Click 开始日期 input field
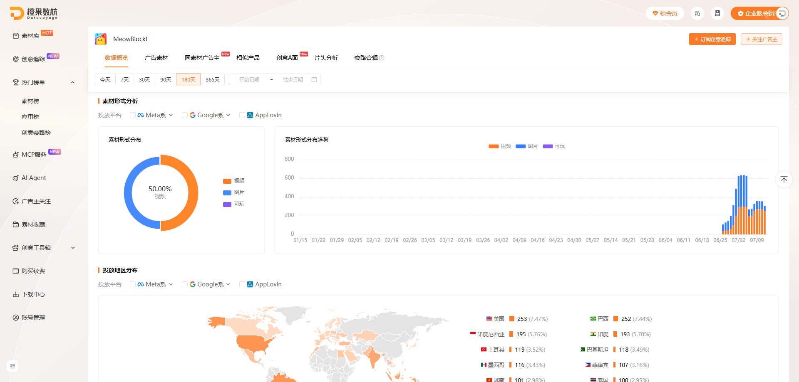 coord(249,79)
